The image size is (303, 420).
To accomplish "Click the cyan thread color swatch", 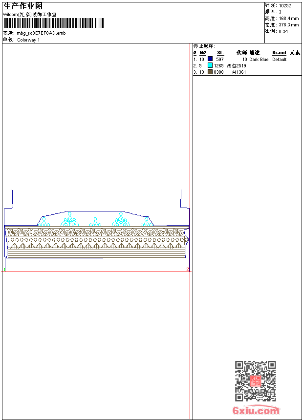I will (210, 65).
